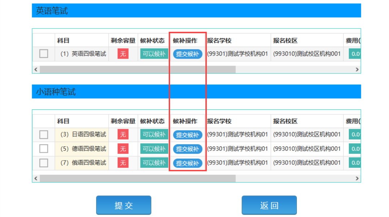Screen dimensions: 389x217
Task: Click 提交候补 for 英语四级笔试
Action: (x=187, y=54)
